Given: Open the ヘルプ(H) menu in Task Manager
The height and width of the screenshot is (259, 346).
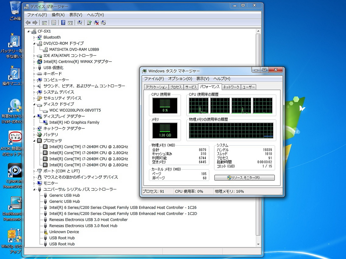Looking at the screenshot, I should pos(222,79).
